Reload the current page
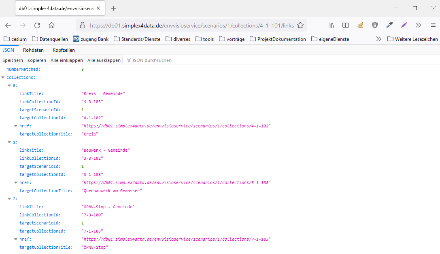This screenshot has width=440, height=254. 37,25
